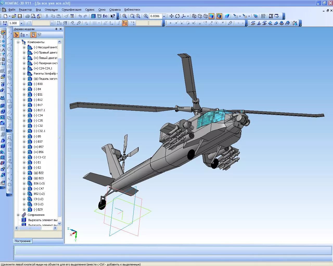The image size is (333, 266).
Task: Click the measure/info icon at toolbar end
Action: (295, 23)
